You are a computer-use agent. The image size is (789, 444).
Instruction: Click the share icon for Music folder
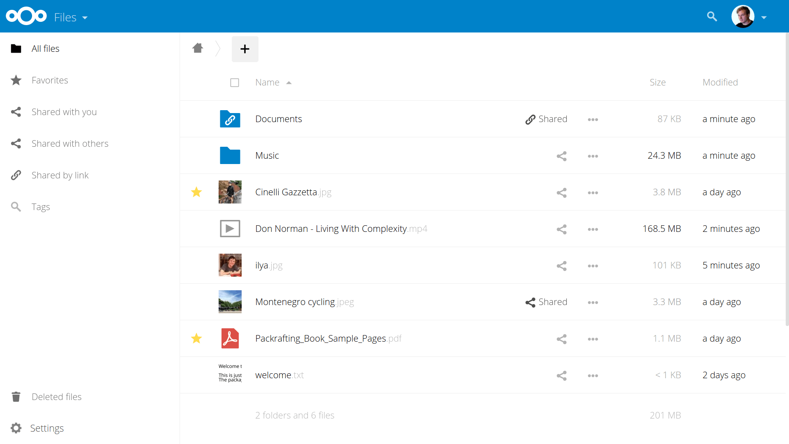[x=561, y=155]
